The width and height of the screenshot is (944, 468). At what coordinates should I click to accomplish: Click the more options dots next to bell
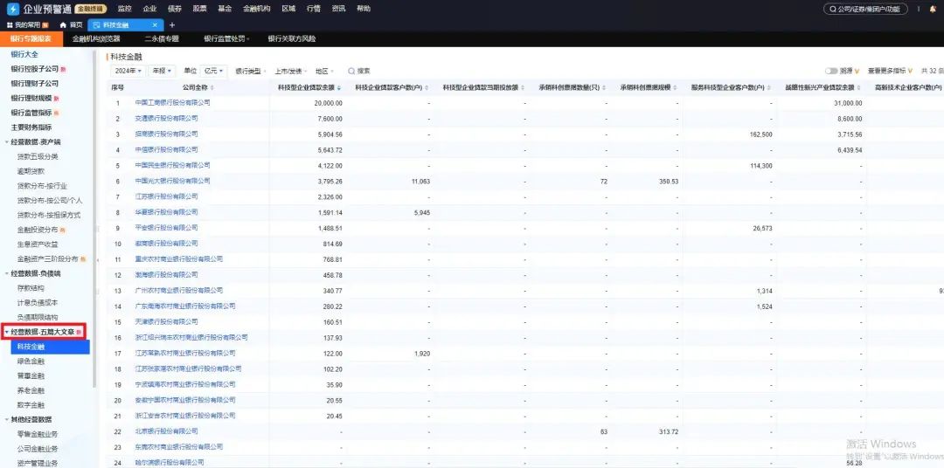tap(918, 9)
